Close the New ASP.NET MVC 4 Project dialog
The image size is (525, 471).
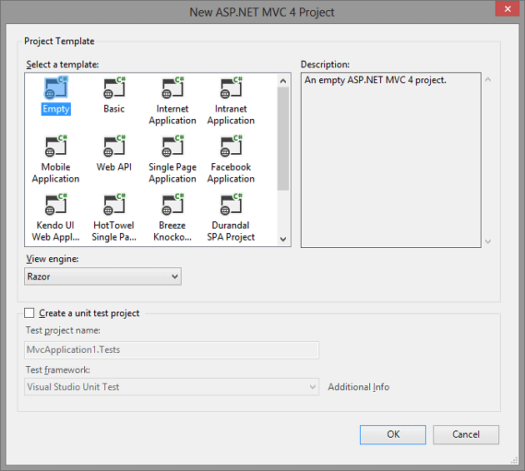tap(507, 8)
